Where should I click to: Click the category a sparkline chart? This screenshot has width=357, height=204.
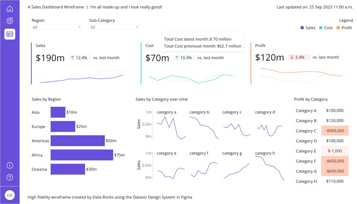(171, 128)
